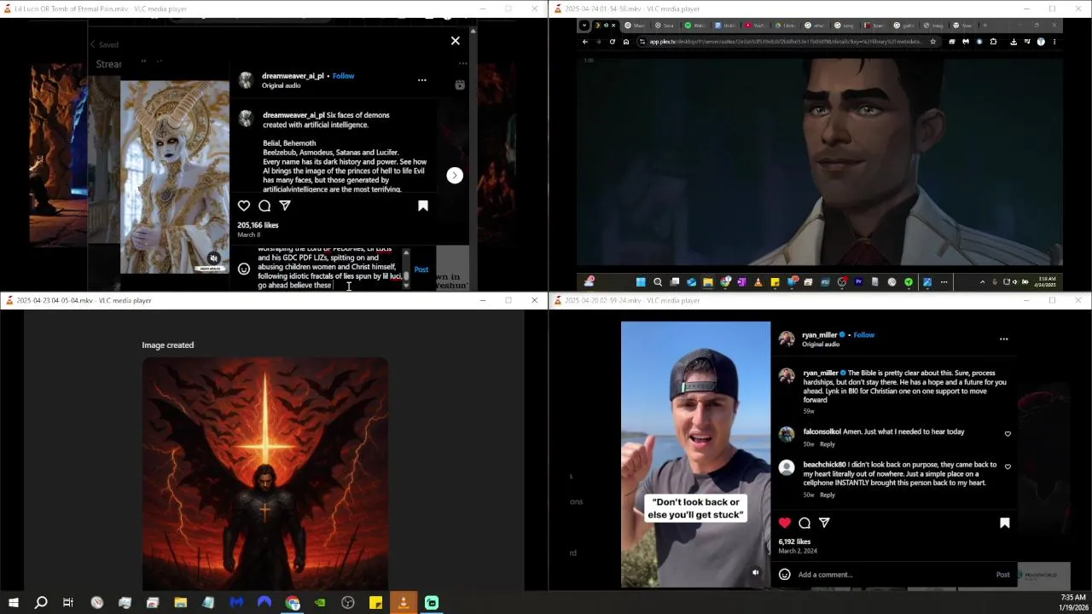
Task: Open recorded Windows 11 Start button
Action: tap(641, 282)
